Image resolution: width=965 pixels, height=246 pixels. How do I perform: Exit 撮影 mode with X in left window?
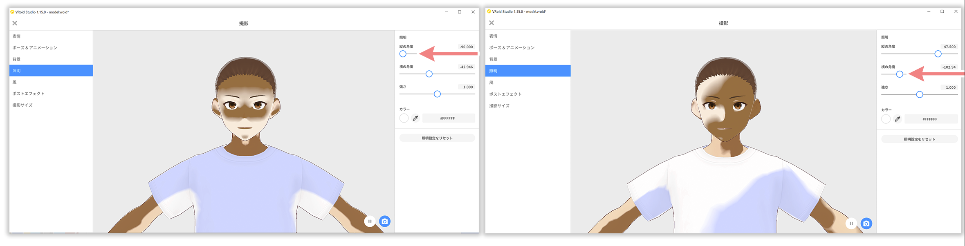click(15, 23)
